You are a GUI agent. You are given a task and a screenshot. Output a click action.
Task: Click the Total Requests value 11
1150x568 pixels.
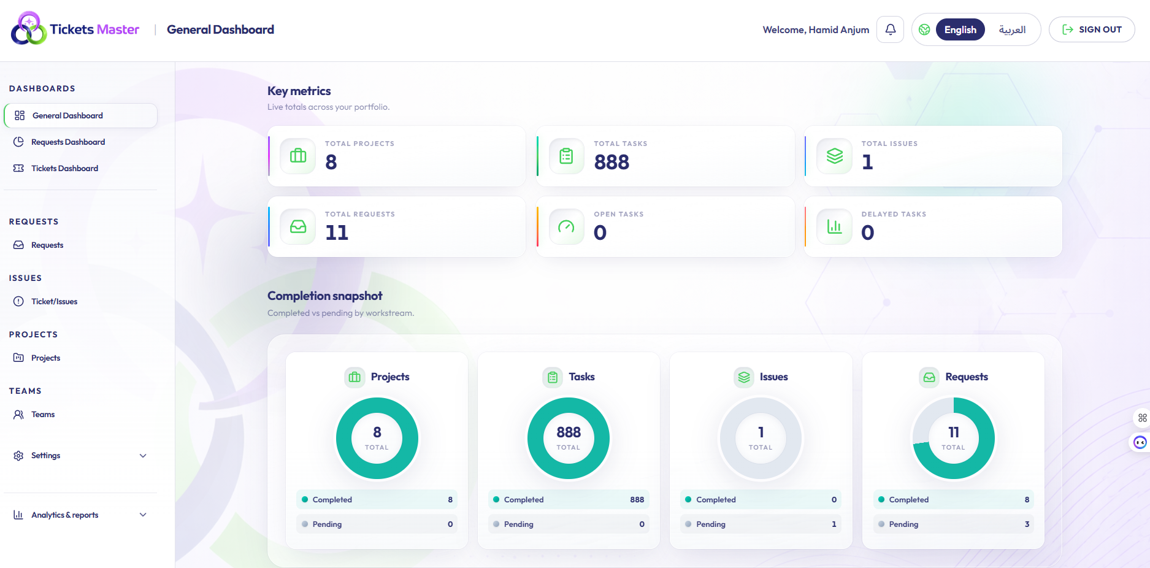point(337,232)
